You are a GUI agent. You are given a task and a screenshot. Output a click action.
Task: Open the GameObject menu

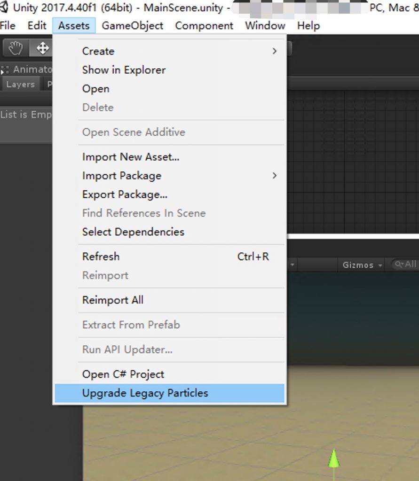click(x=133, y=26)
